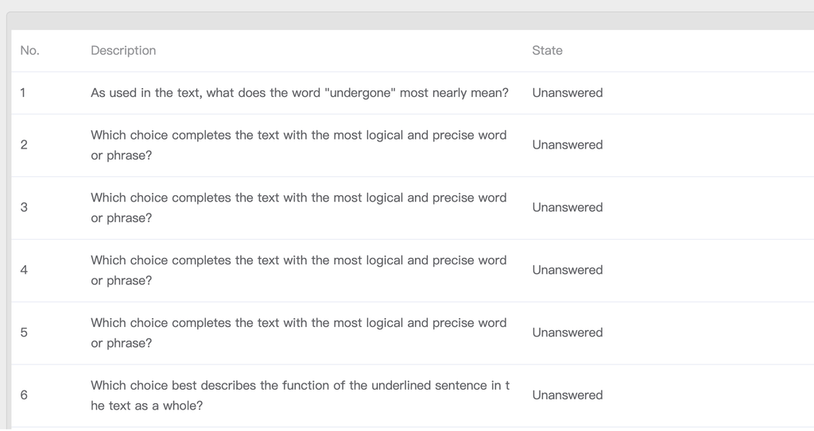Click the Unanswered state of question 1
Screen dimensions: 814x431
click(568, 93)
